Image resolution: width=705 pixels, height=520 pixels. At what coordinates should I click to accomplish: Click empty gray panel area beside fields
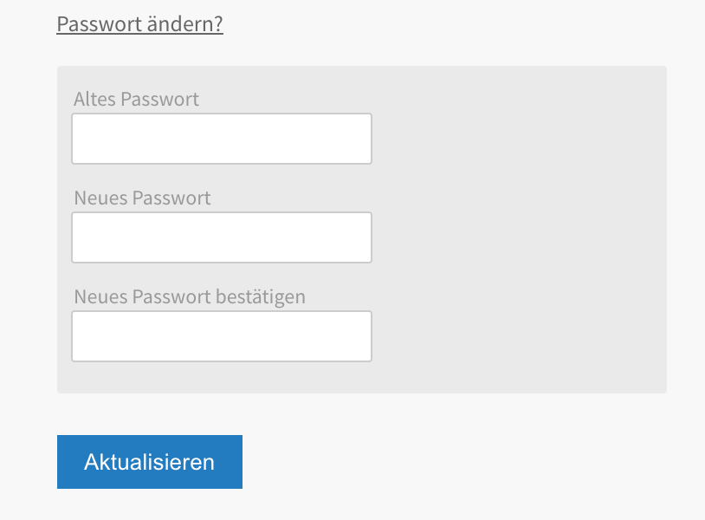pos(517,230)
